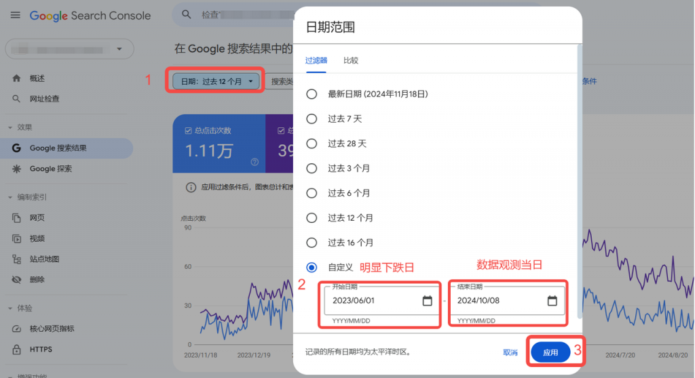This screenshot has height=378, width=695.
Task: Click the home icon beside 概述
Action: pyautogui.click(x=16, y=79)
